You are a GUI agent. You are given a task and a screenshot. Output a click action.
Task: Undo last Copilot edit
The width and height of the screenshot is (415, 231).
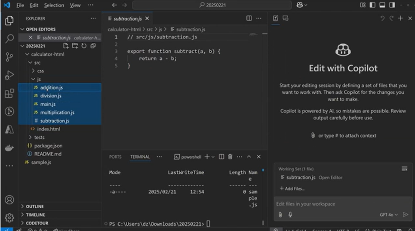(382, 18)
